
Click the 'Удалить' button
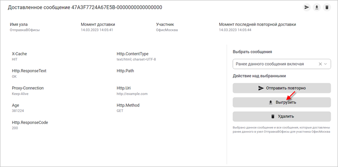[x=282, y=117]
